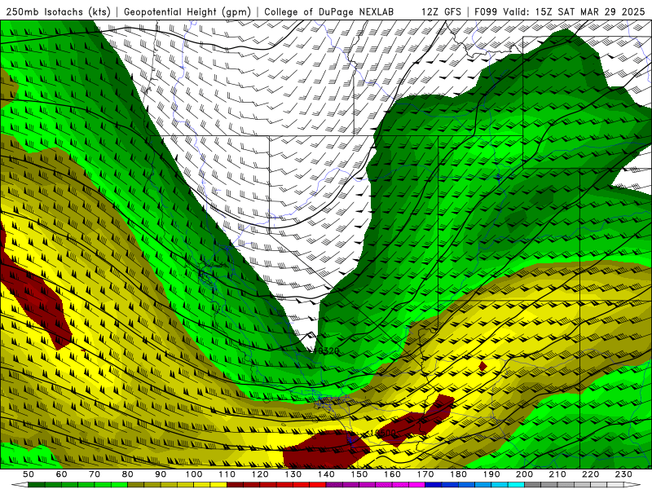Click the 60 knot legend label
Viewport: 652px width, 489px height.
(61, 474)
